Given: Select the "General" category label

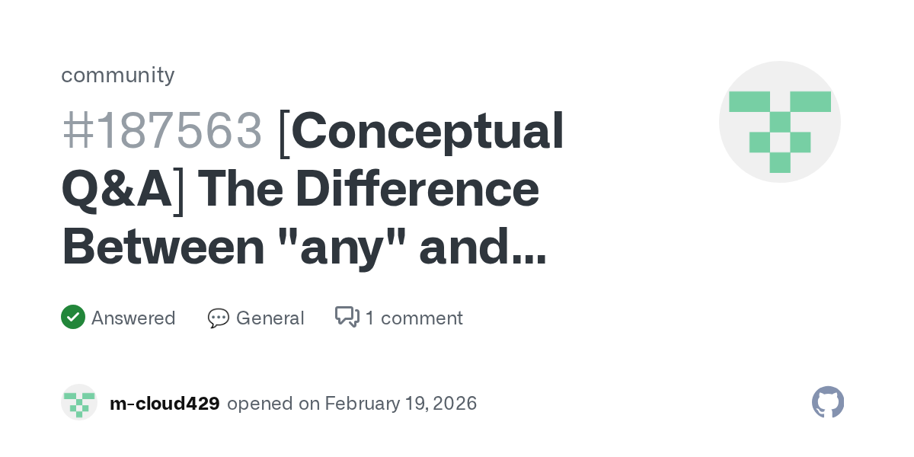Looking at the screenshot, I should pyautogui.click(x=270, y=318).
